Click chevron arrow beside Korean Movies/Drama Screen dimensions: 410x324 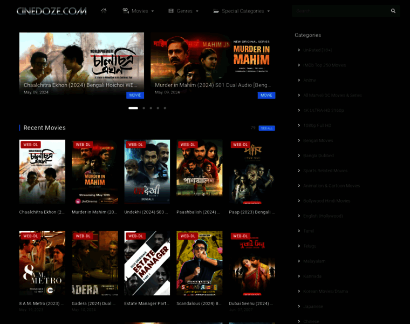(299, 291)
